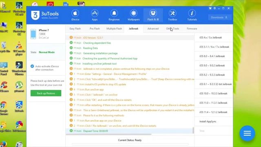Select 'Generating installation package' log row
This screenshot has width=261, height=147.
pos(129,53)
